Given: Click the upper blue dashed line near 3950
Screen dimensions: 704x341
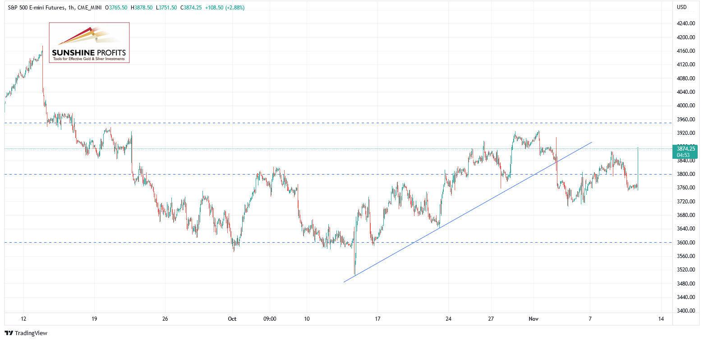Looking at the screenshot, I should pos(338,123).
